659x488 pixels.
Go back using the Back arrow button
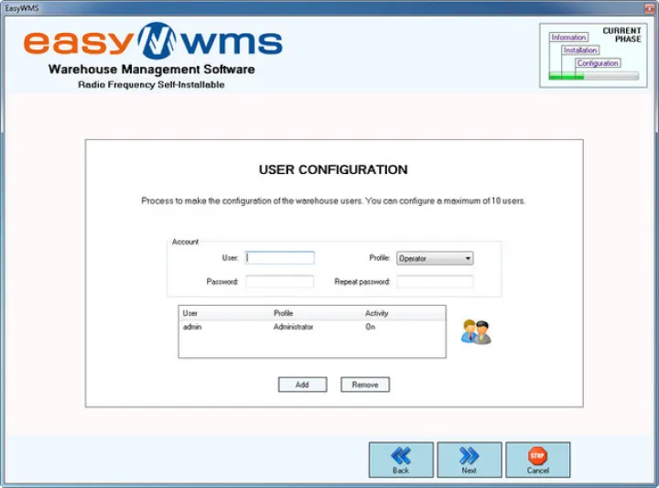pyautogui.click(x=401, y=460)
